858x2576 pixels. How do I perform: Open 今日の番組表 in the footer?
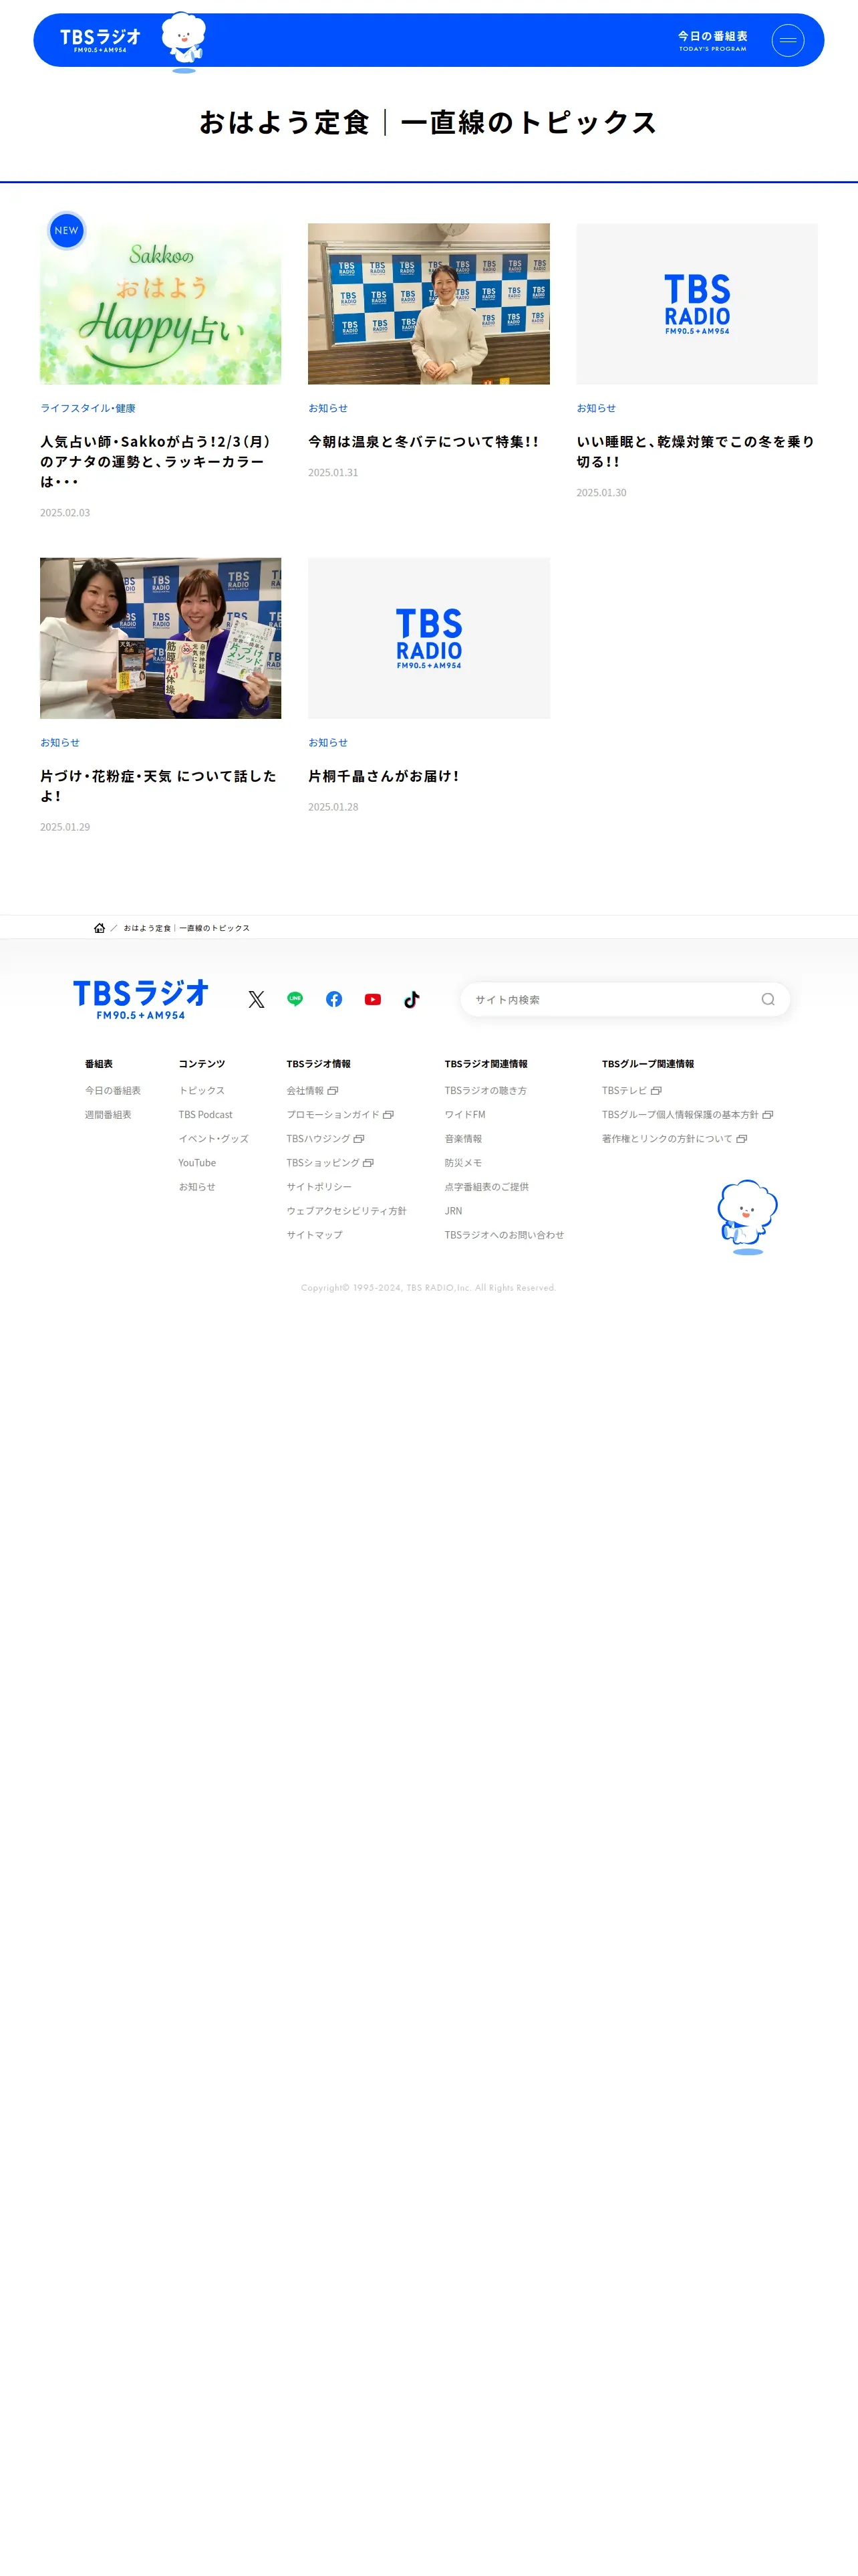click(x=113, y=1090)
